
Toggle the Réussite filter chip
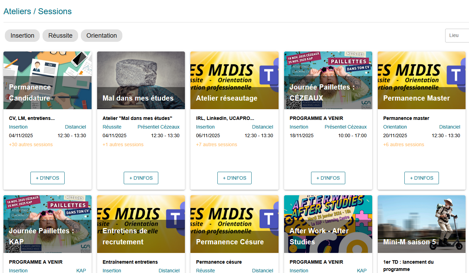60,36
